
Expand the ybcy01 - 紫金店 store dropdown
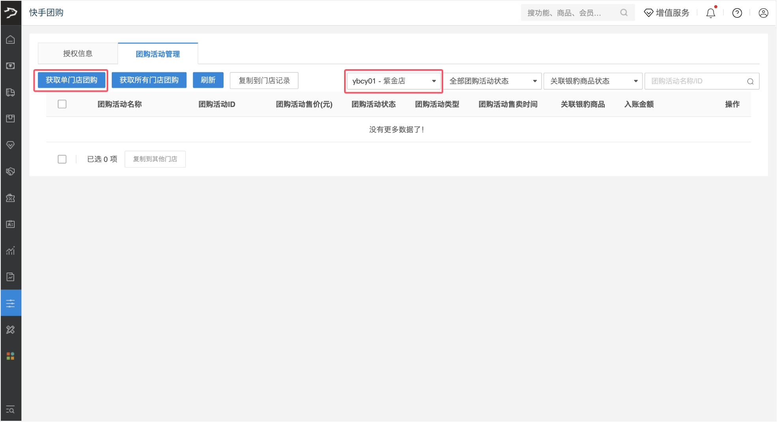(393, 81)
